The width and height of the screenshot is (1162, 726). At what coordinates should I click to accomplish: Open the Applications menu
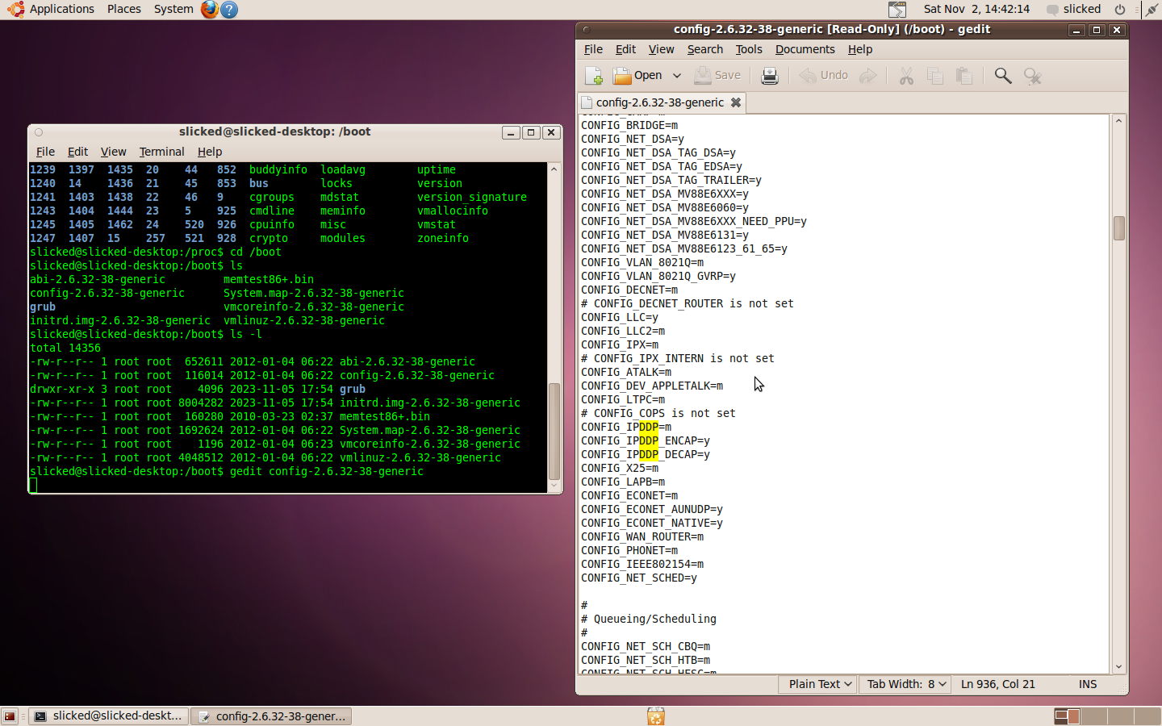[x=62, y=9]
